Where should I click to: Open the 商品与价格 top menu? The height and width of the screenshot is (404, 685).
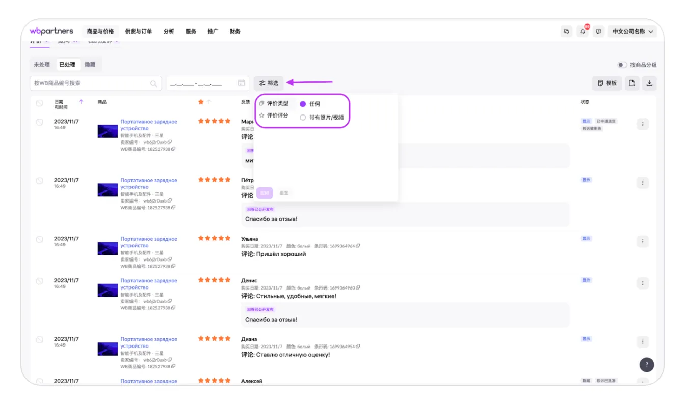(100, 32)
